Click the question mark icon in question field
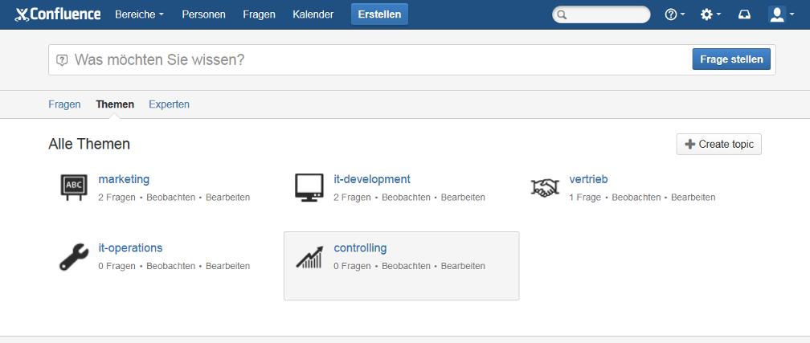Image resolution: width=810 pixels, height=343 pixels. 62,60
